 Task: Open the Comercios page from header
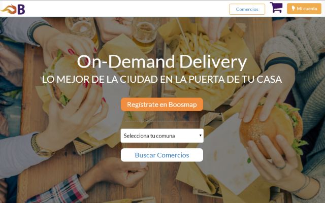[247, 9]
